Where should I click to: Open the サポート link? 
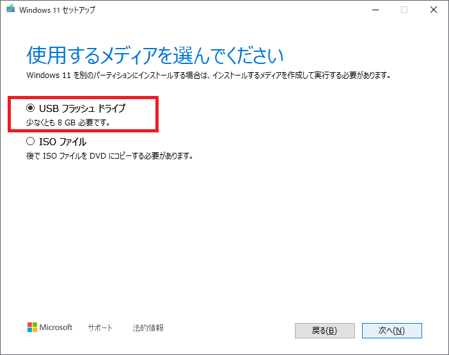(x=100, y=327)
